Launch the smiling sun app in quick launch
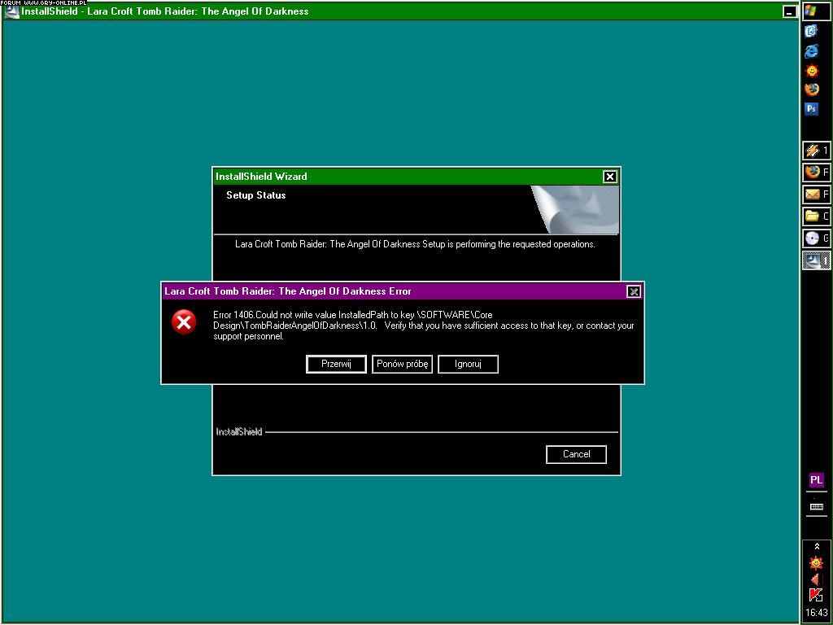833x625 pixels. tap(811, 70)
